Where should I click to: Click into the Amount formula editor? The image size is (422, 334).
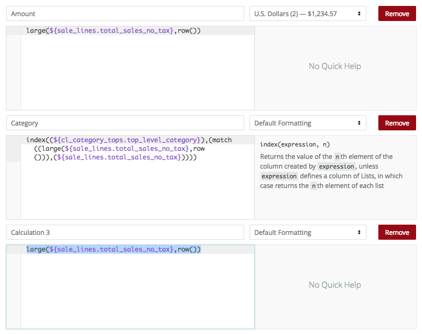(x=137, y=68)
